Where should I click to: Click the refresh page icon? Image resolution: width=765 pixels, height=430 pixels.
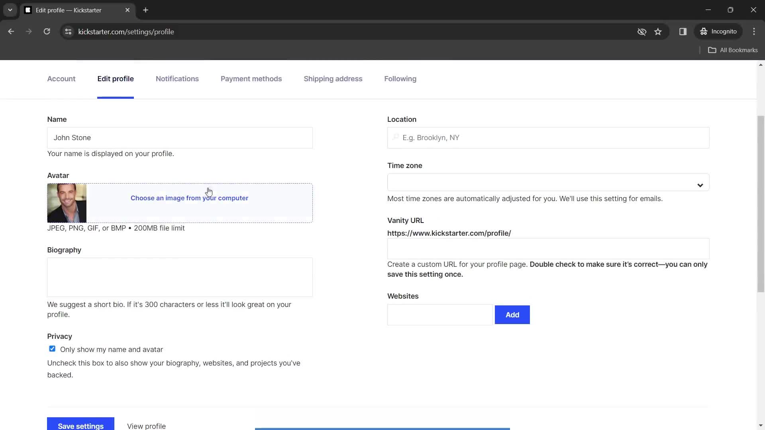click(x=47, y=31)
